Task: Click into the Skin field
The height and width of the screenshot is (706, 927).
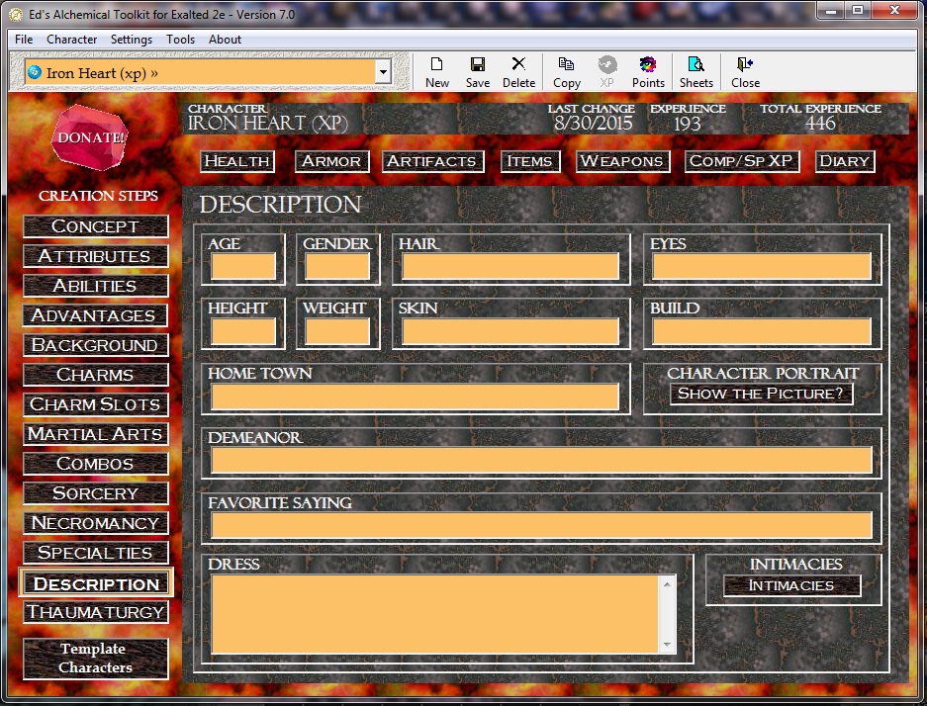Action: tap(510, 331)
